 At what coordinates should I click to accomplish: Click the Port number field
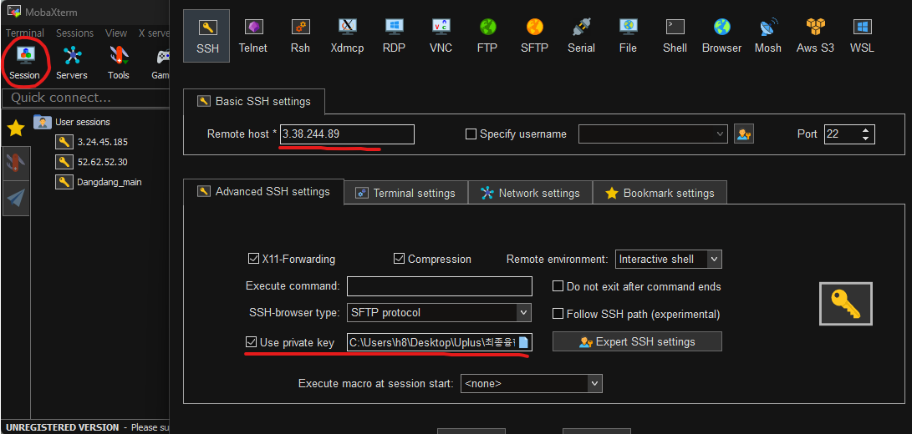pyautogui.click(x=842, y=134)
